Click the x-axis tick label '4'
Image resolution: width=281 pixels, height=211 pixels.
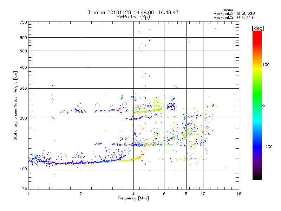tap(133, 194)
